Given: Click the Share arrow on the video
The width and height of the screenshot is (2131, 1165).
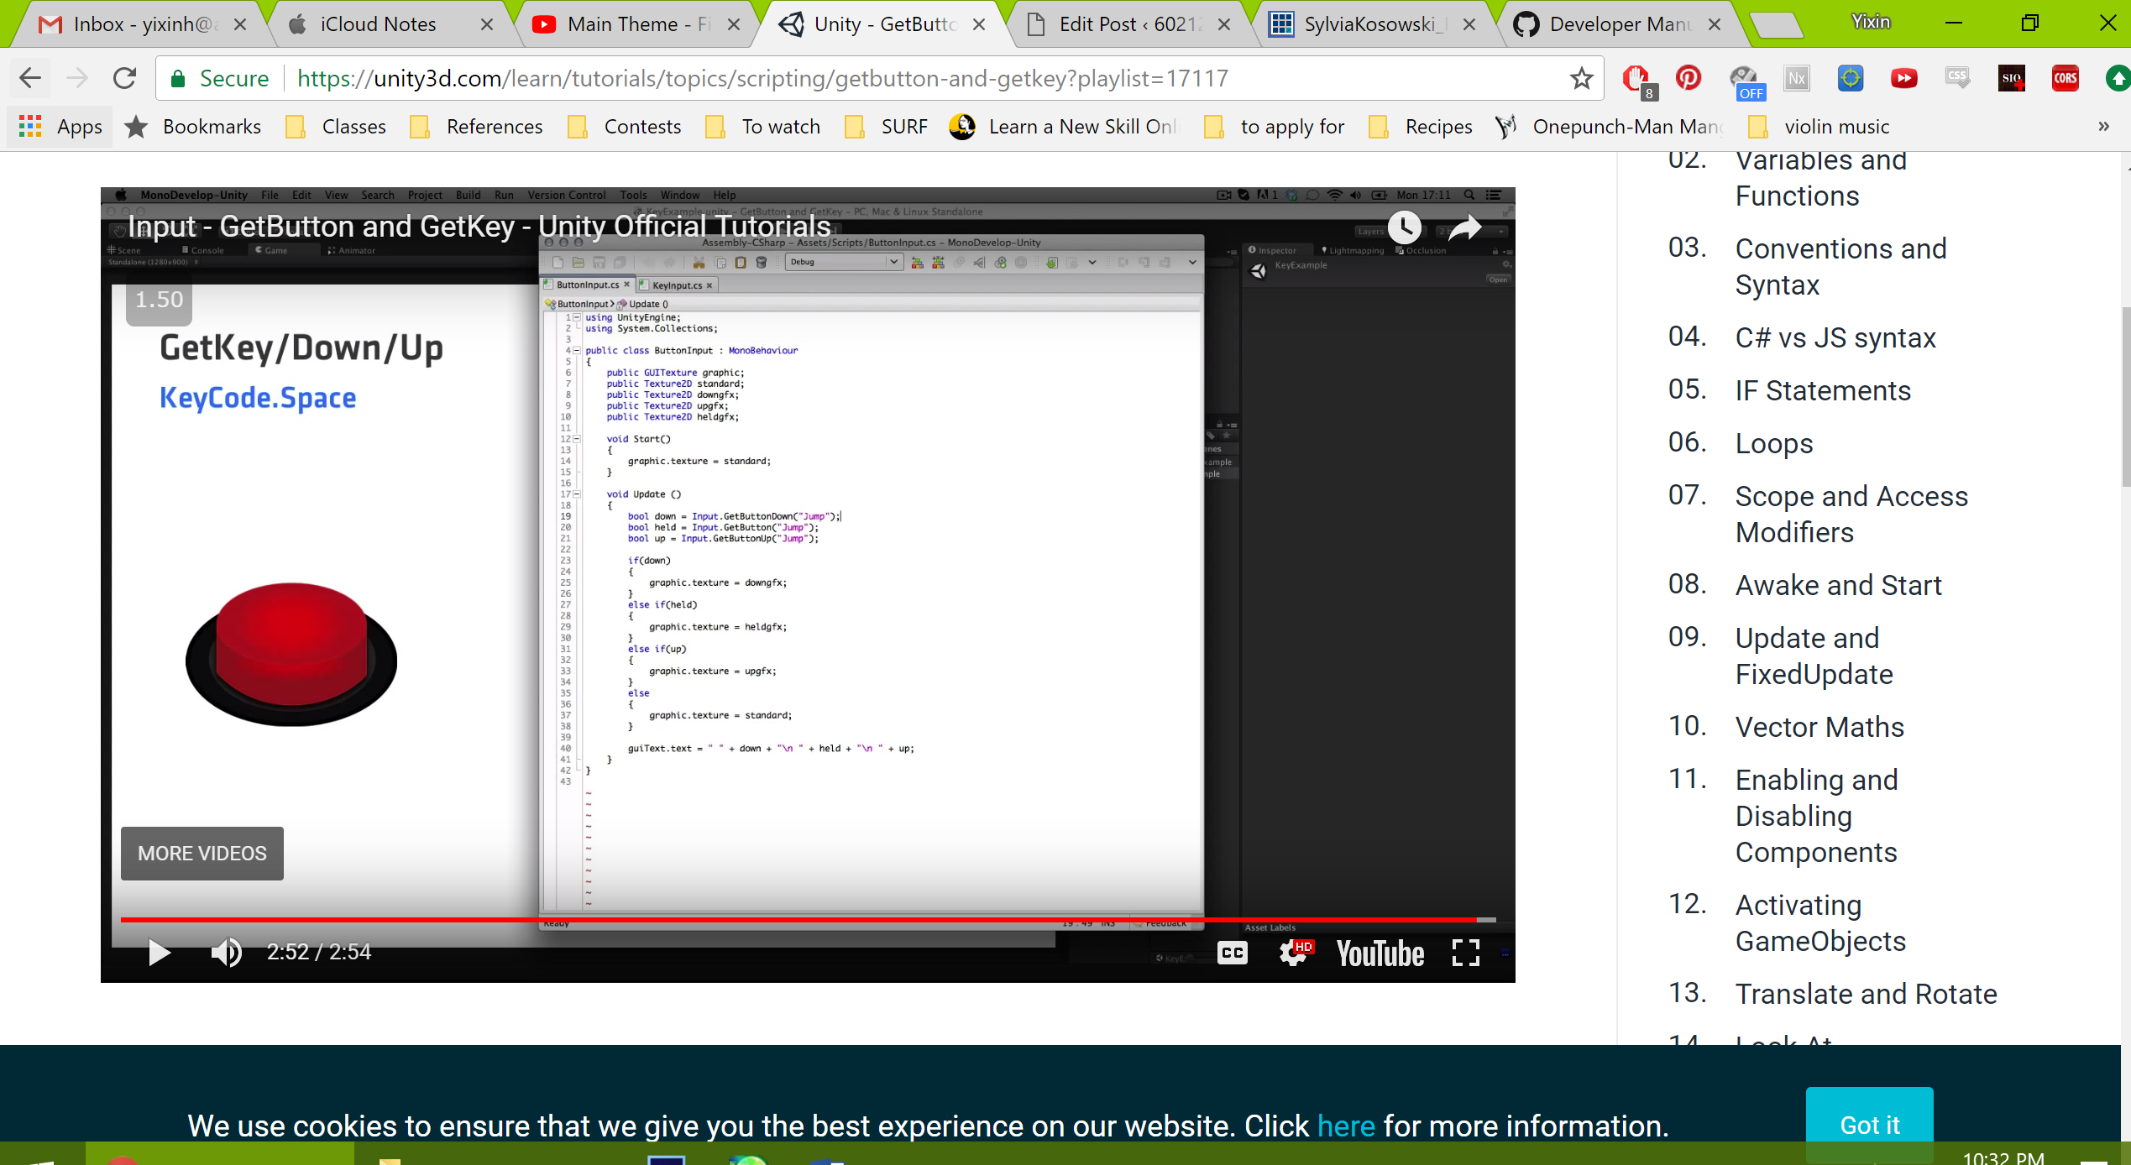Looking at the screenshot, I should click(x=1464, y=227).
